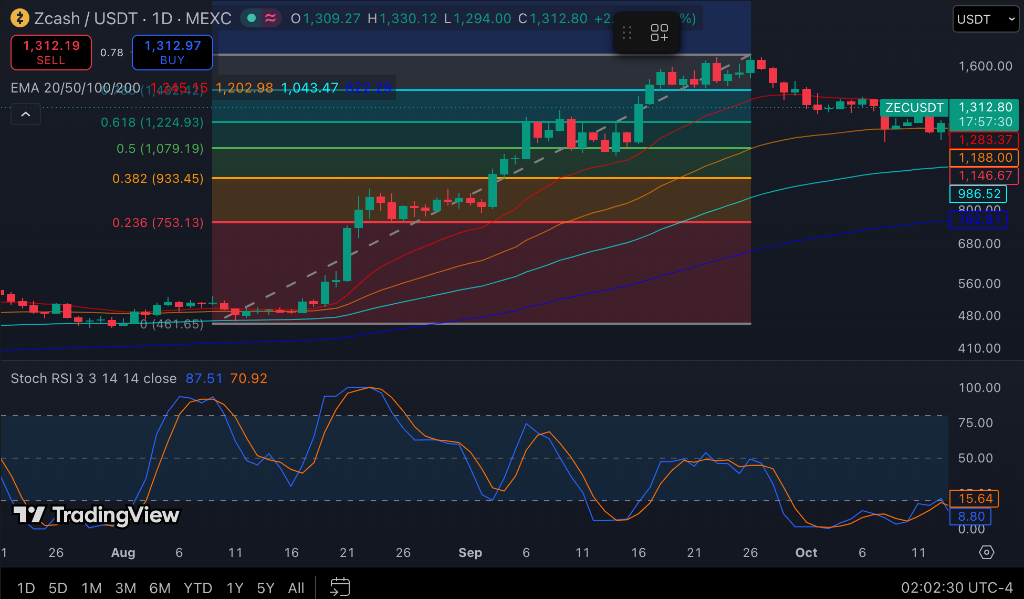This screenshot has width=1024, height=599.
Task: Click the pink approximate-data wave icon
Action: click(x=270, y=18)
